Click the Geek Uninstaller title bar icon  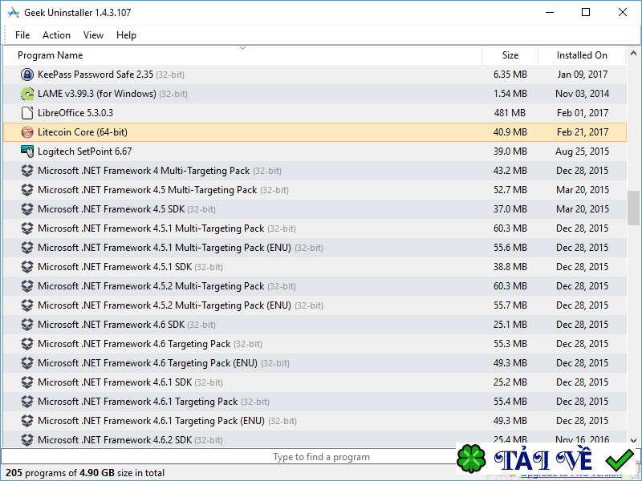(x=14, y=12)
